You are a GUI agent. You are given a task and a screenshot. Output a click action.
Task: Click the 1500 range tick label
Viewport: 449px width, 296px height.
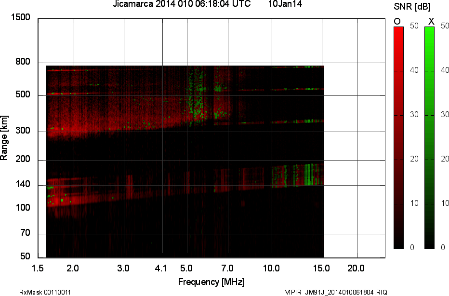(x=20, y=17)
